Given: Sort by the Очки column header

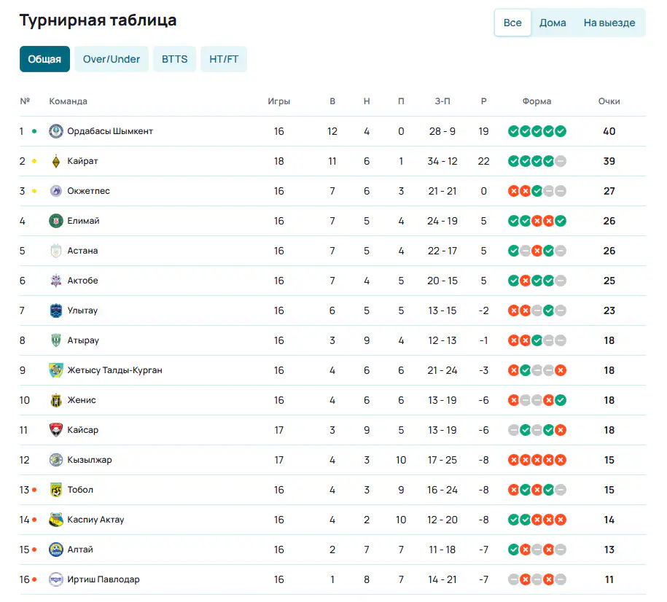Looking at the screenshot, I should click(x=609, y=101).
